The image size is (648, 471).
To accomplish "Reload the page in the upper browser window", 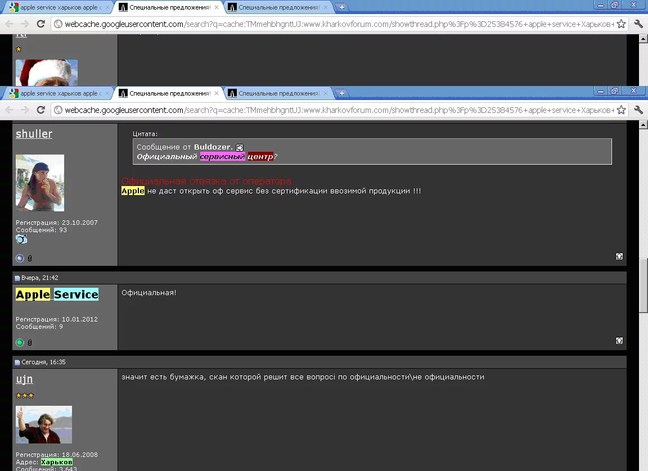I will coord(40,24).
